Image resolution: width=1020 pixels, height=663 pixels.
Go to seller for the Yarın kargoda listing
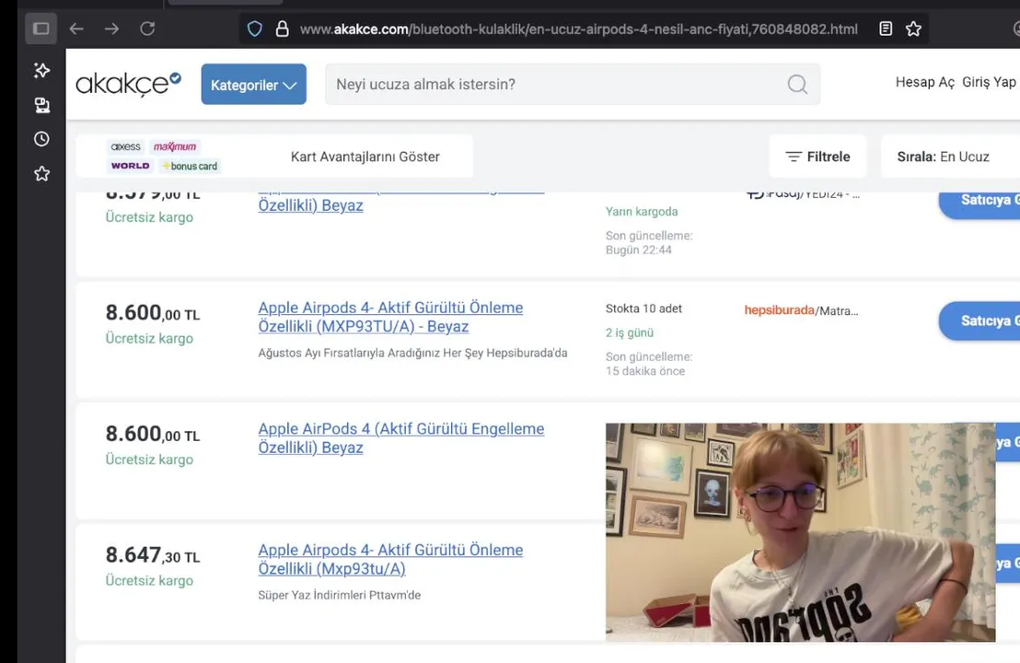979,201
